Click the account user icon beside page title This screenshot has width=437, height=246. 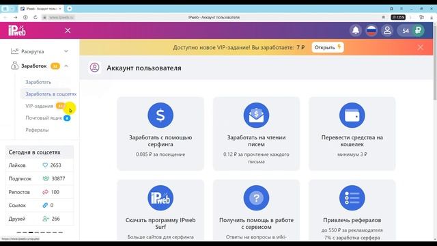(x=94, y=68)
